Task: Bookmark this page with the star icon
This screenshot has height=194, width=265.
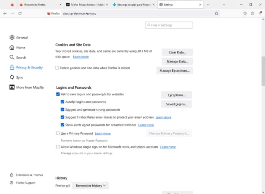Action: [x=217, y=13]
